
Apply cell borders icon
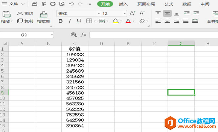[x=89, y=21]
